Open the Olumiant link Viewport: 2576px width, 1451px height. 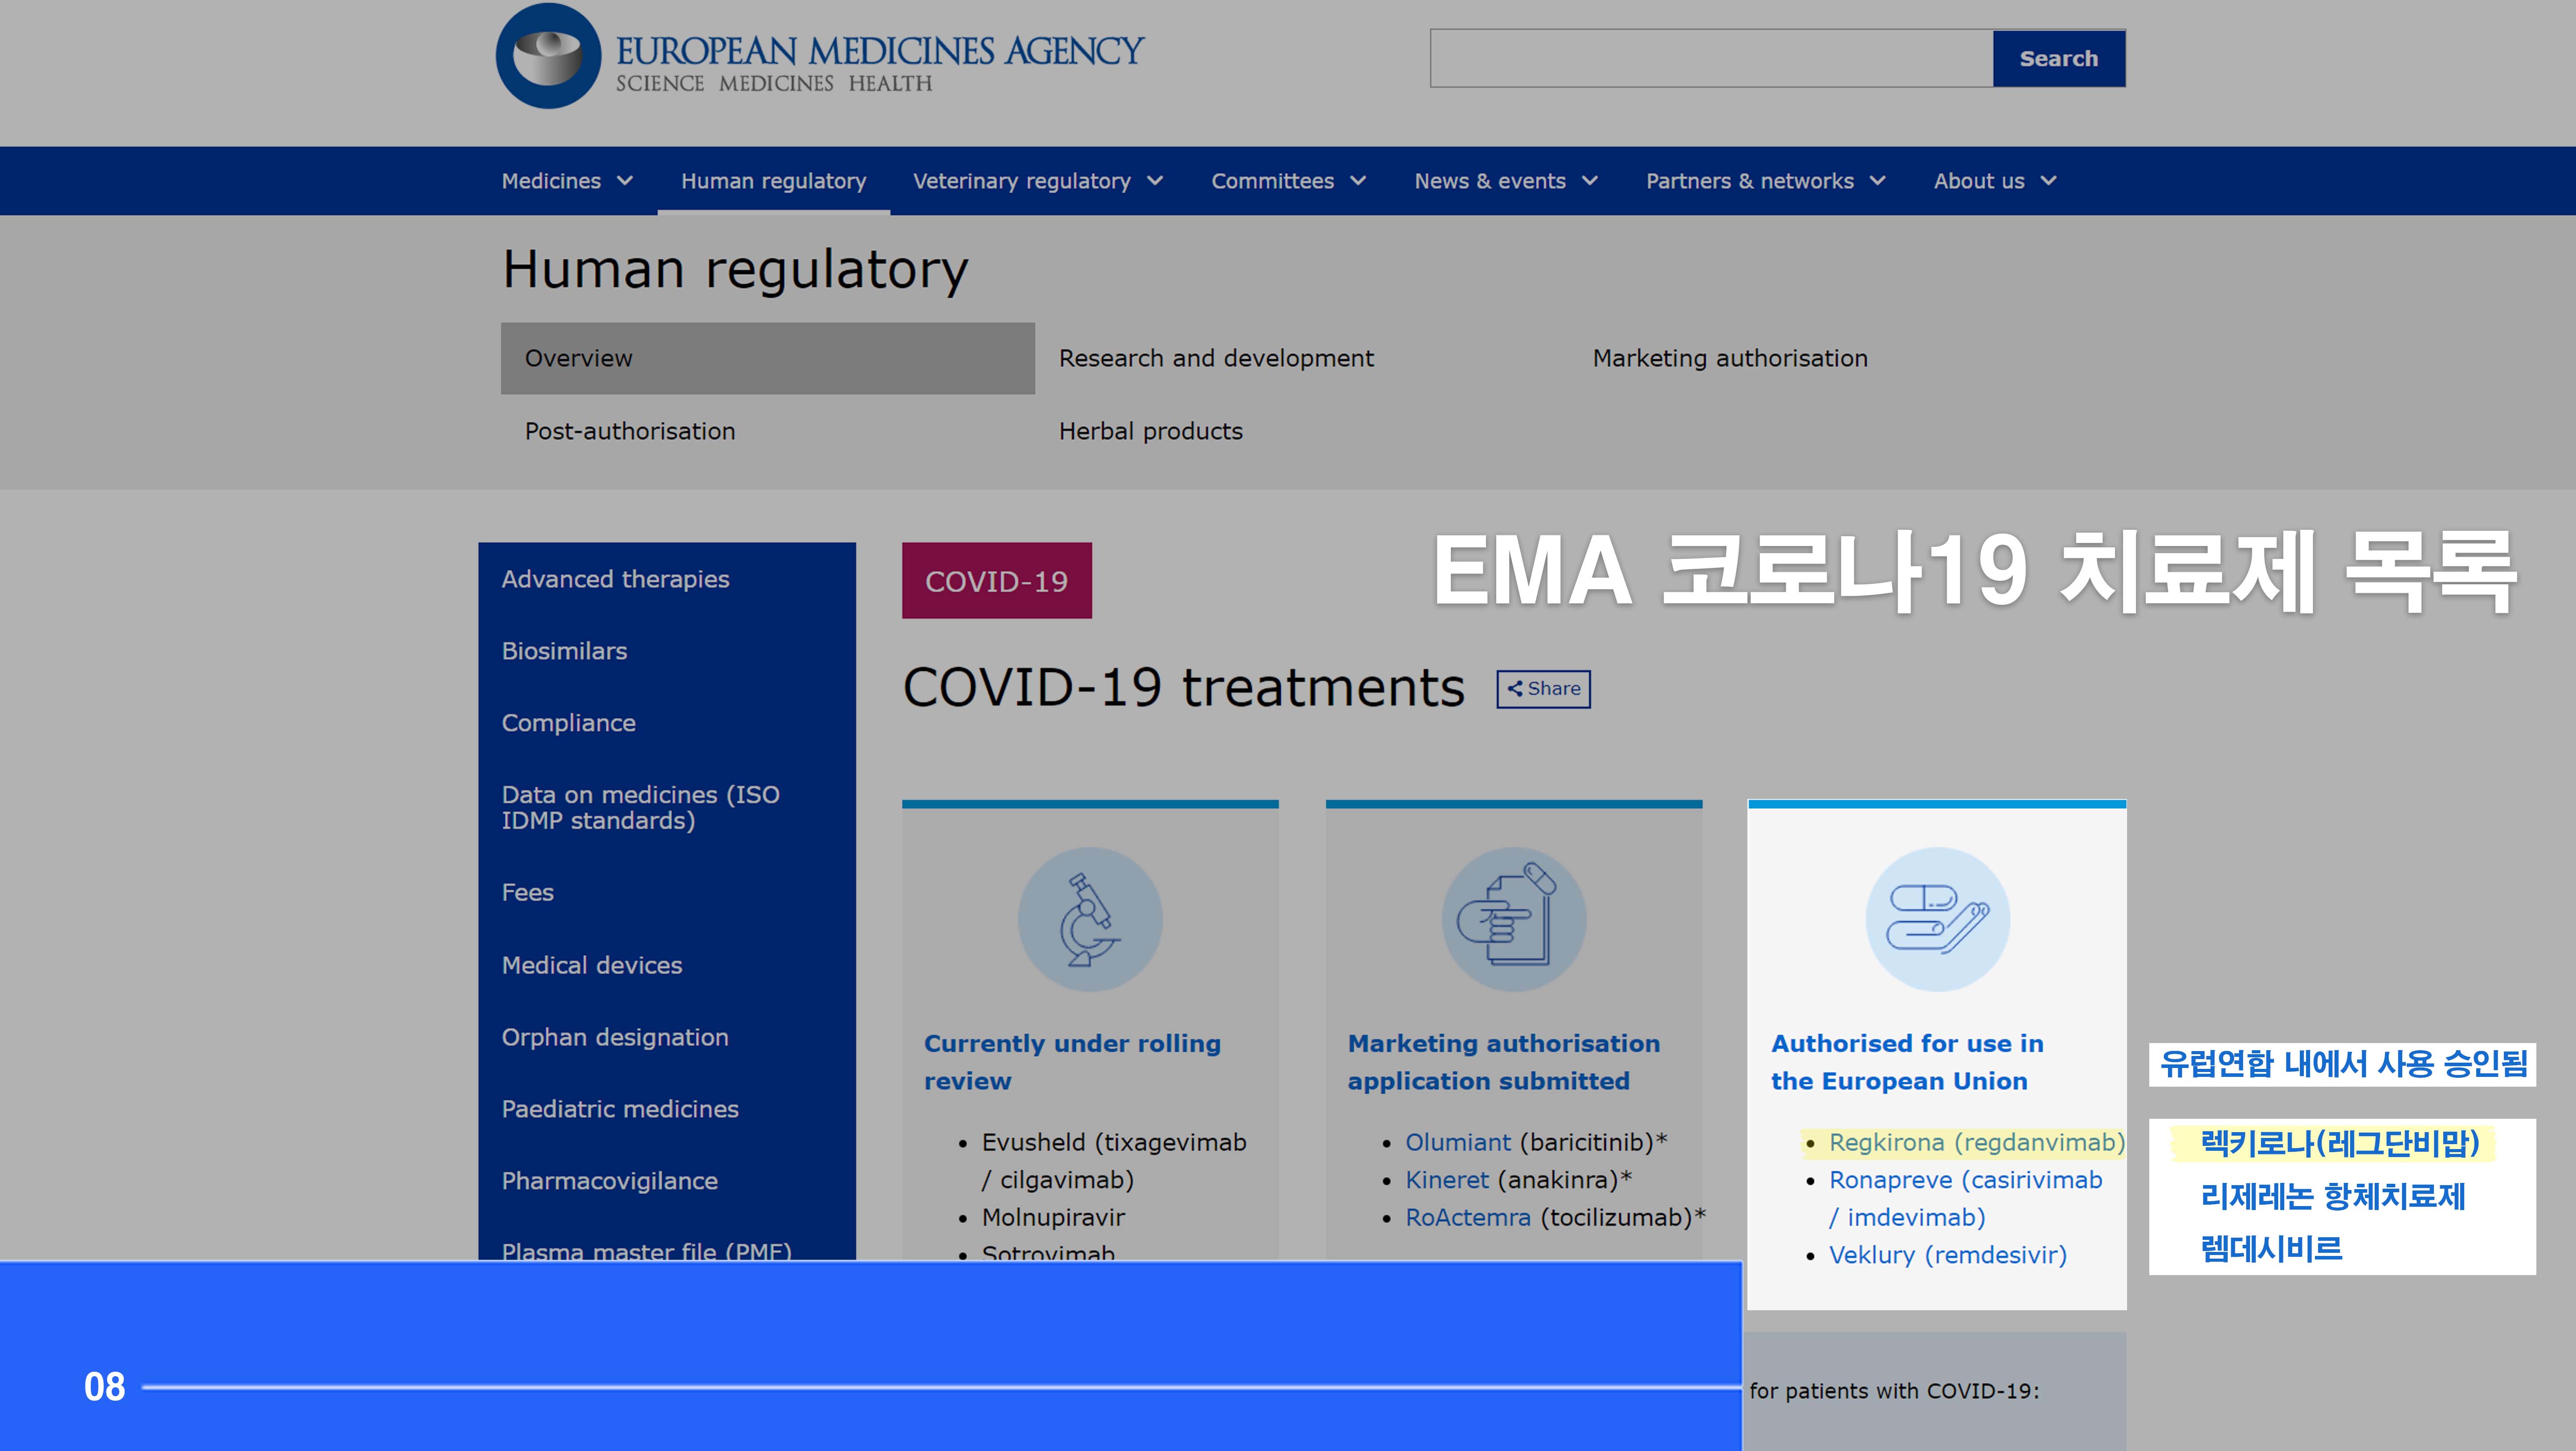click(1458, 1142)
